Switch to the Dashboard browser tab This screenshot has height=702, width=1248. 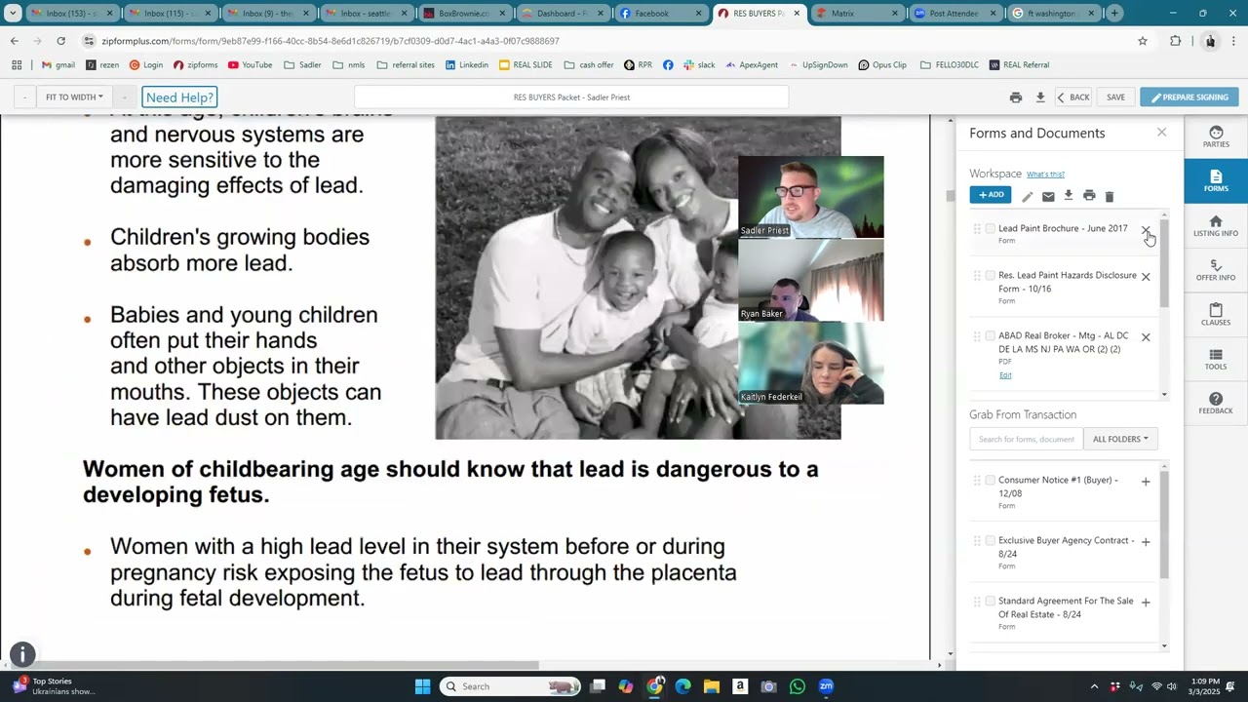563,14
